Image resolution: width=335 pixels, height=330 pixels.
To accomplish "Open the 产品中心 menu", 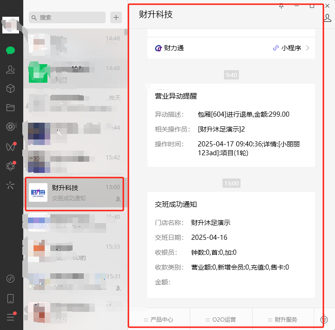I will pyautogui.click(x=159, y=319).
